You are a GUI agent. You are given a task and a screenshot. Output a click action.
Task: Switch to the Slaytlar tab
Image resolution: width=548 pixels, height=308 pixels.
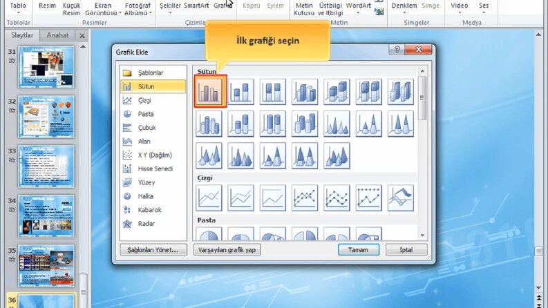click(22, 35)
